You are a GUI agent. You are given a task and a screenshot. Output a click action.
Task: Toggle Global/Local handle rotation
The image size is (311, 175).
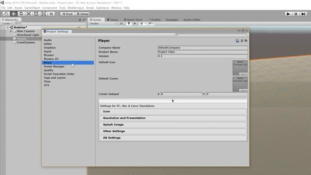coord(83,14)
